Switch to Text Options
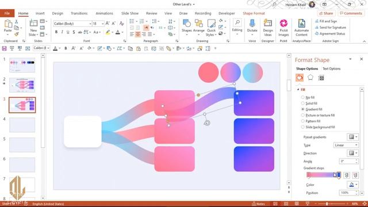368x207 pixels. point(331,68)
